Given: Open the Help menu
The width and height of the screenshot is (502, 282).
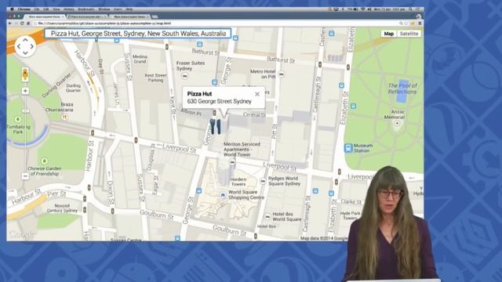Looking at the screenshot, I should tap(129, 9).
